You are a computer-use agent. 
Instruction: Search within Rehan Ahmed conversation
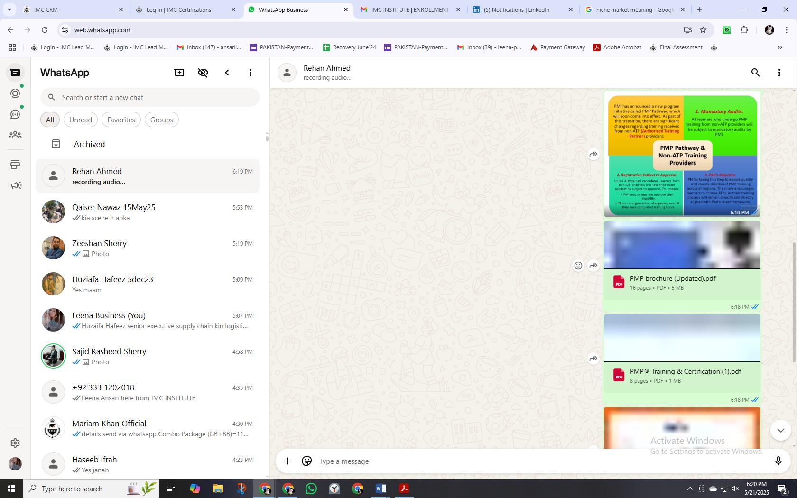coord(756,73)
